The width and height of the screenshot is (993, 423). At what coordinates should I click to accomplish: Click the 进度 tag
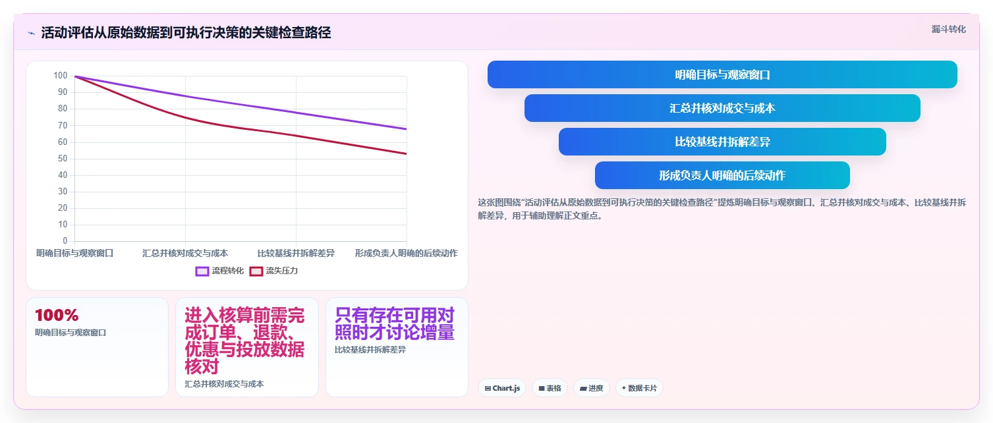click(x=592, y=388)
